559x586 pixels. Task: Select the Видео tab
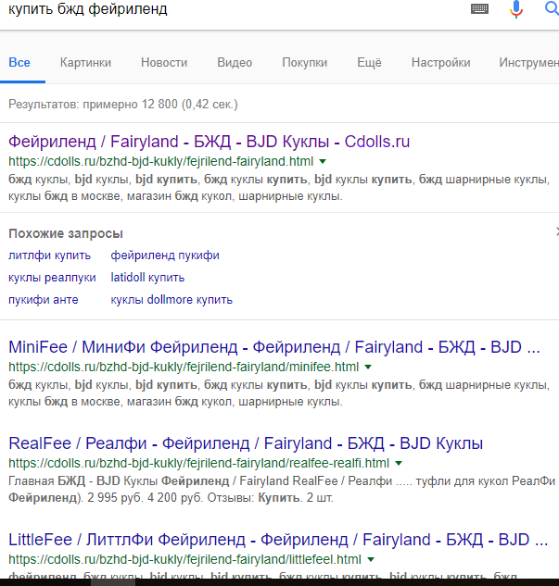pos(235,63)
